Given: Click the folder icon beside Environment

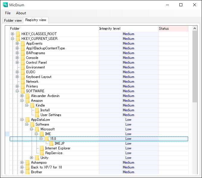Looking at the screenshot, I should click(23, 67).
